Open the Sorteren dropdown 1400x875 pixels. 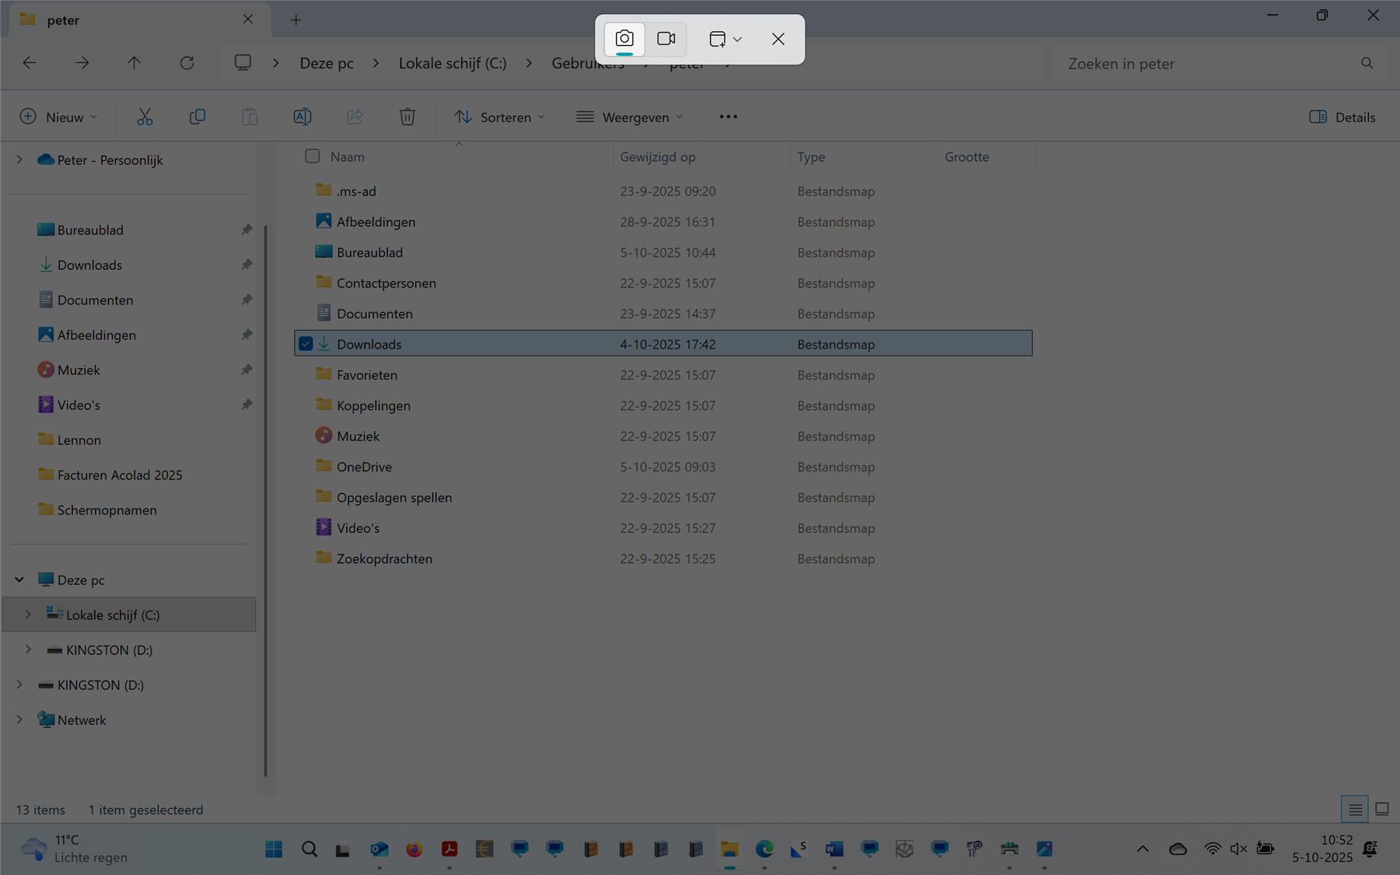[500, 117]
